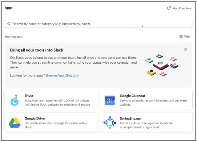Dismiss the Bring all your tools banner
The width and height of the screenshot is (197, 141).
[x=186, y=49]
